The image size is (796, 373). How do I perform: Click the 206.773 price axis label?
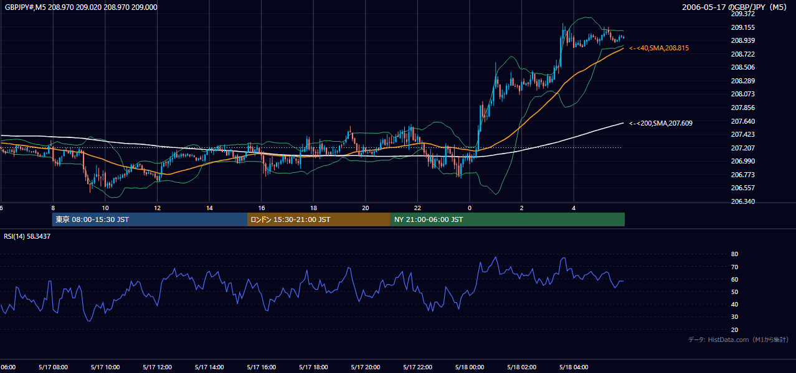click(742, 175)
